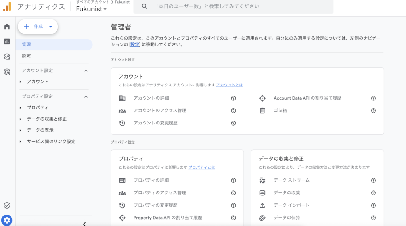The height and width of the screenshot is (226, 406).
Task: Open プロパティの変更履歴
Action: tap(155, 205)
